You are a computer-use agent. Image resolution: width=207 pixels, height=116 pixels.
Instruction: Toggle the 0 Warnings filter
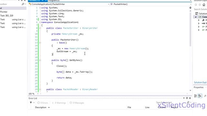59,103
